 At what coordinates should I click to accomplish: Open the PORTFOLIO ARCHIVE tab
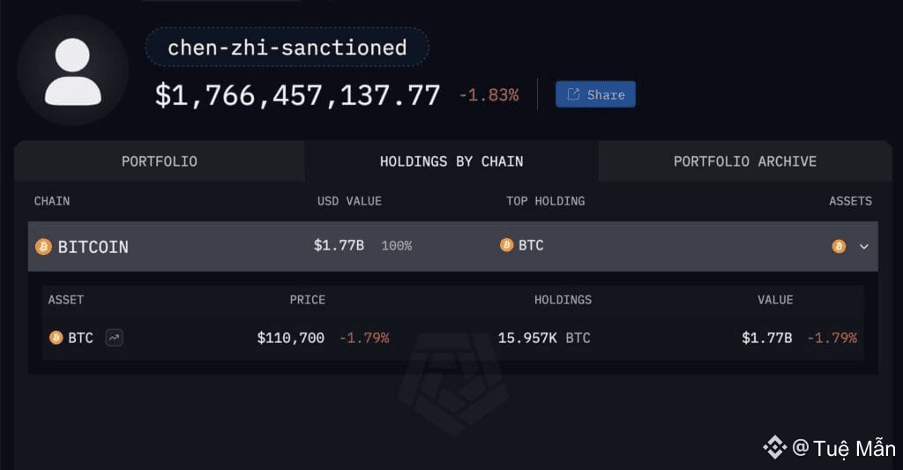745,161
